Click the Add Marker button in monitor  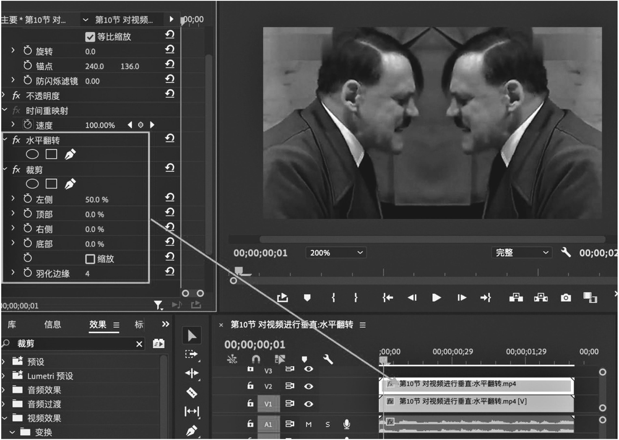pyautogui.click(x=307, y=298)
